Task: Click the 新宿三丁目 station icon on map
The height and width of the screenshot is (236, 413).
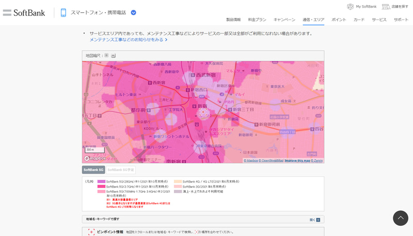Action: pos(230,110)
